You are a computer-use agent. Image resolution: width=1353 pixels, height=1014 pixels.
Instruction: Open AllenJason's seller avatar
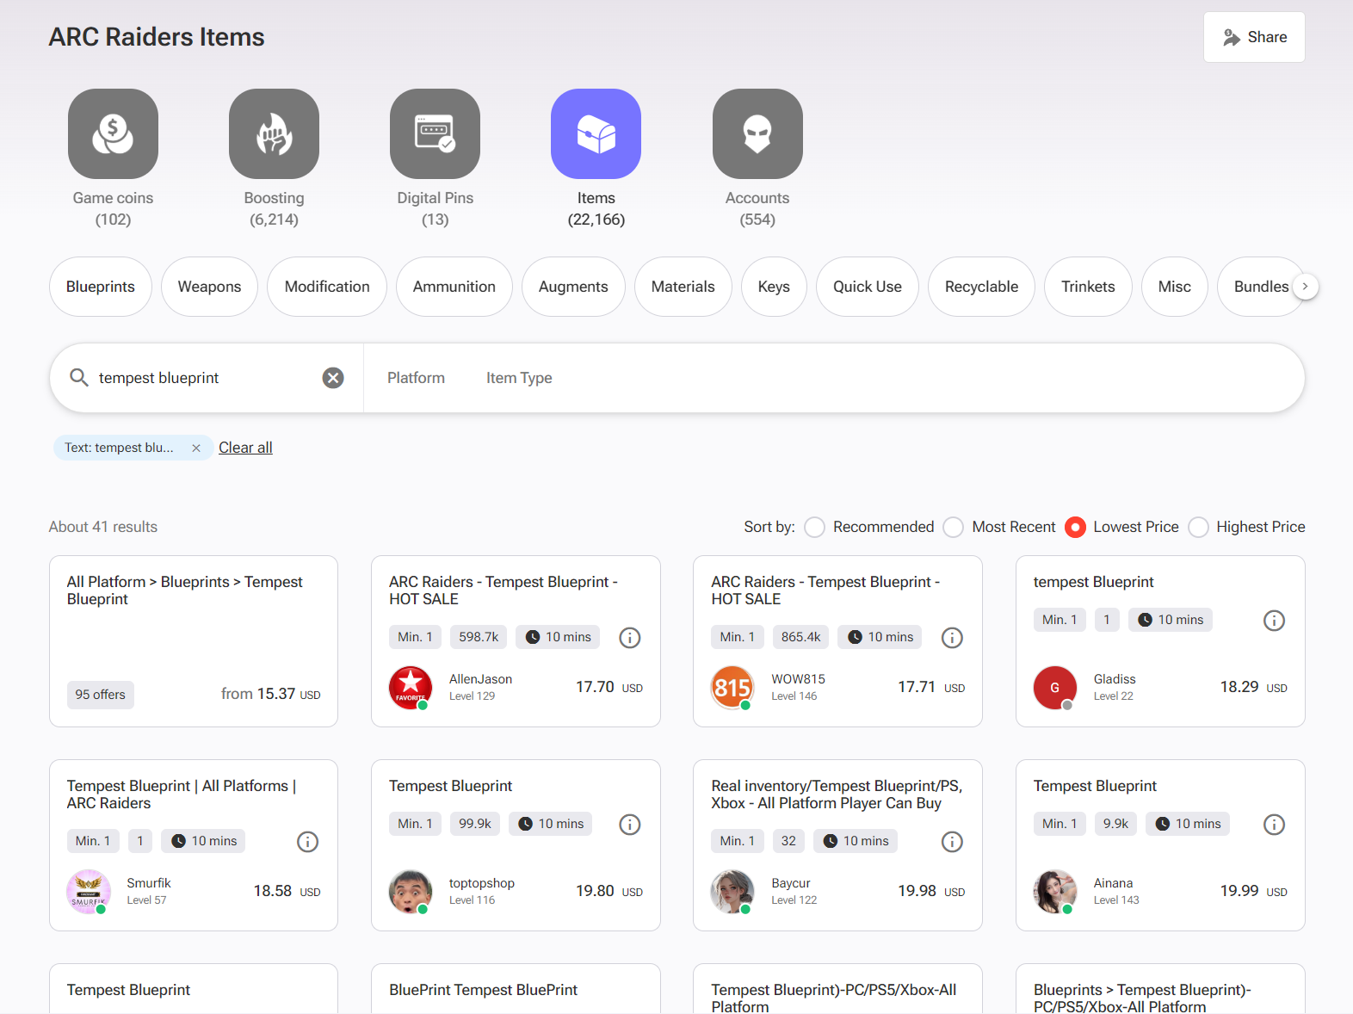[411, 688]
